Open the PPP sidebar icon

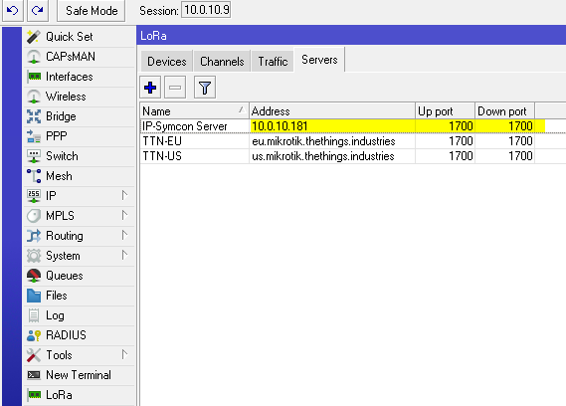34,136
